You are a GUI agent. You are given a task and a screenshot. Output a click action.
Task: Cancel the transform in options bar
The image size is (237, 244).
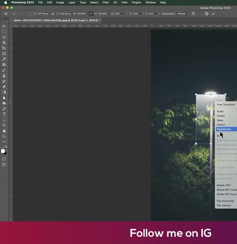pyautogui.click(x=207, y=14)
